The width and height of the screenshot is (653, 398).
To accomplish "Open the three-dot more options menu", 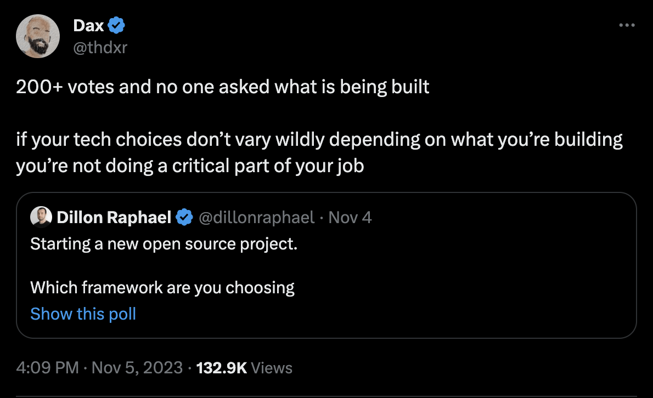I will (626, 26).
